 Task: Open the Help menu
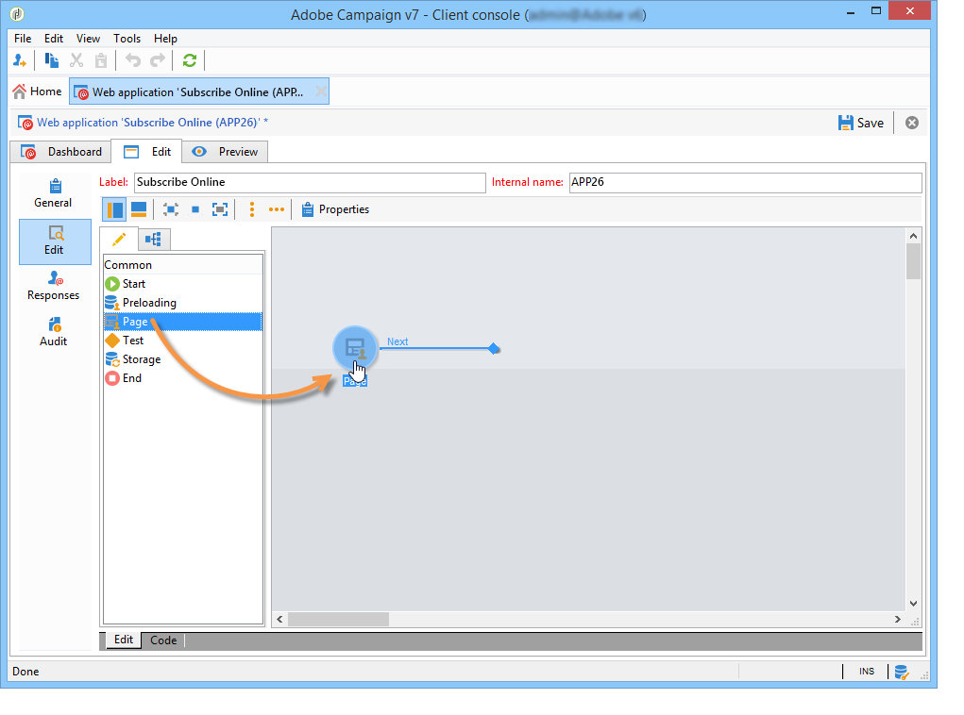coord(165,38)
